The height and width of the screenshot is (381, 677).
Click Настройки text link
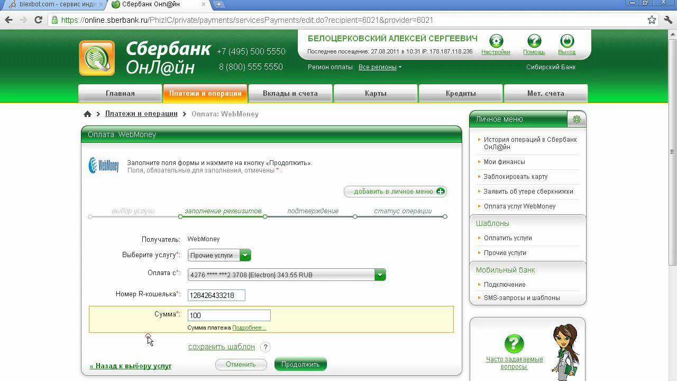496,52
